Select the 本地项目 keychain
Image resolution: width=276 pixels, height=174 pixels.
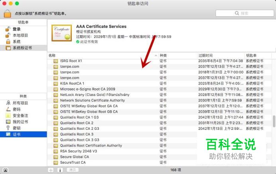click(24, 35)
